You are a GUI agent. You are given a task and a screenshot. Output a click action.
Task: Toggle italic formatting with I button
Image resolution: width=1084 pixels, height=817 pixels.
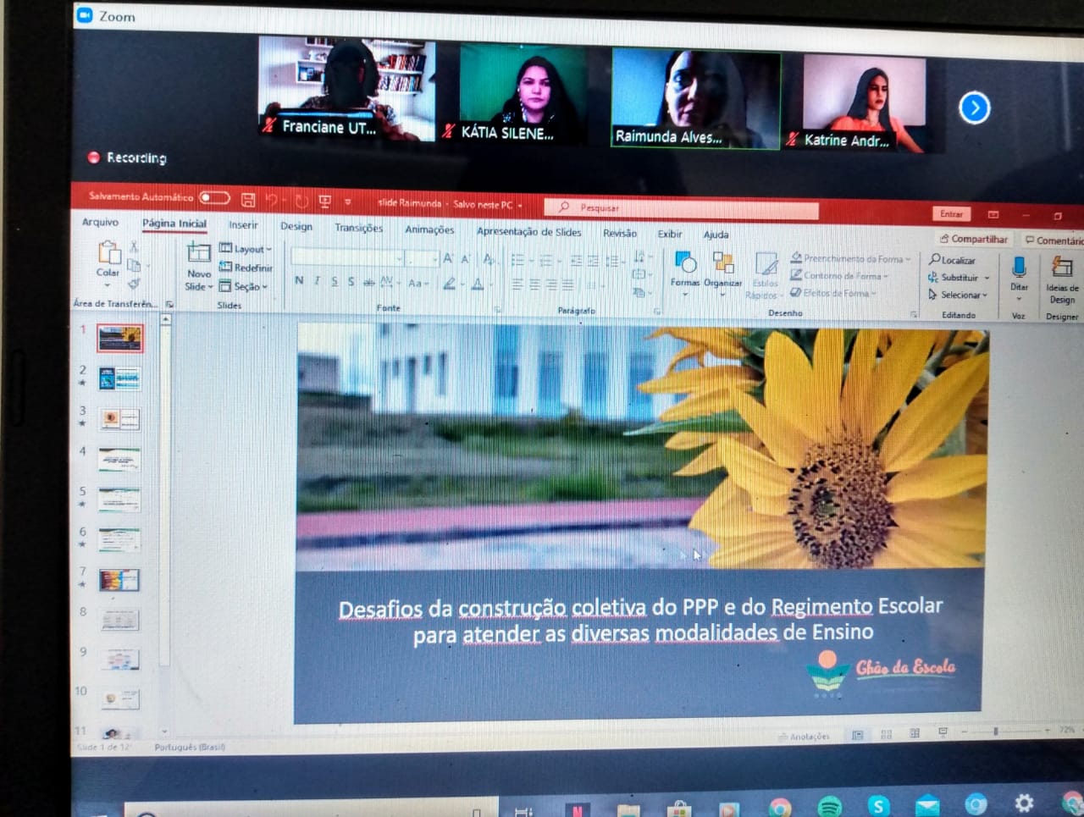(x=317, y=281)
